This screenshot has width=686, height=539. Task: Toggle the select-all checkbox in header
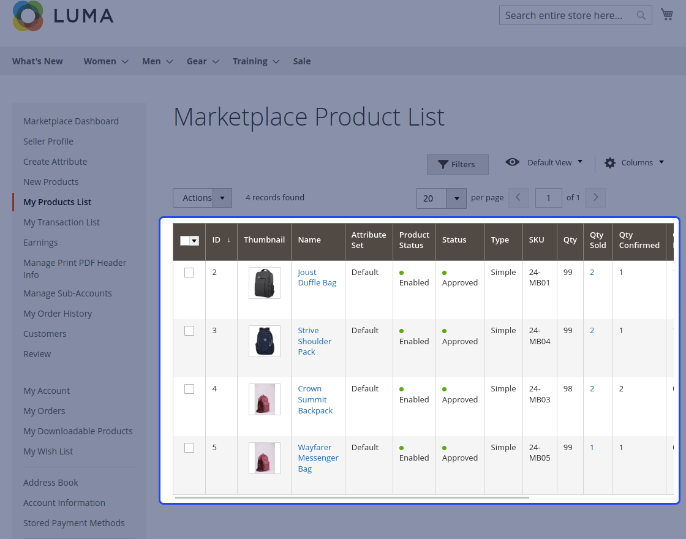pos(184,241)
